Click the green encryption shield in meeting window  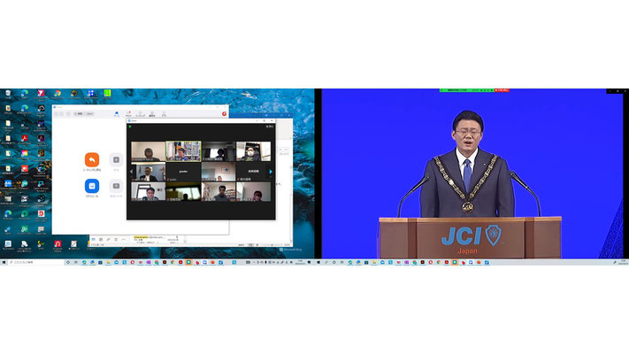(130, 127)
